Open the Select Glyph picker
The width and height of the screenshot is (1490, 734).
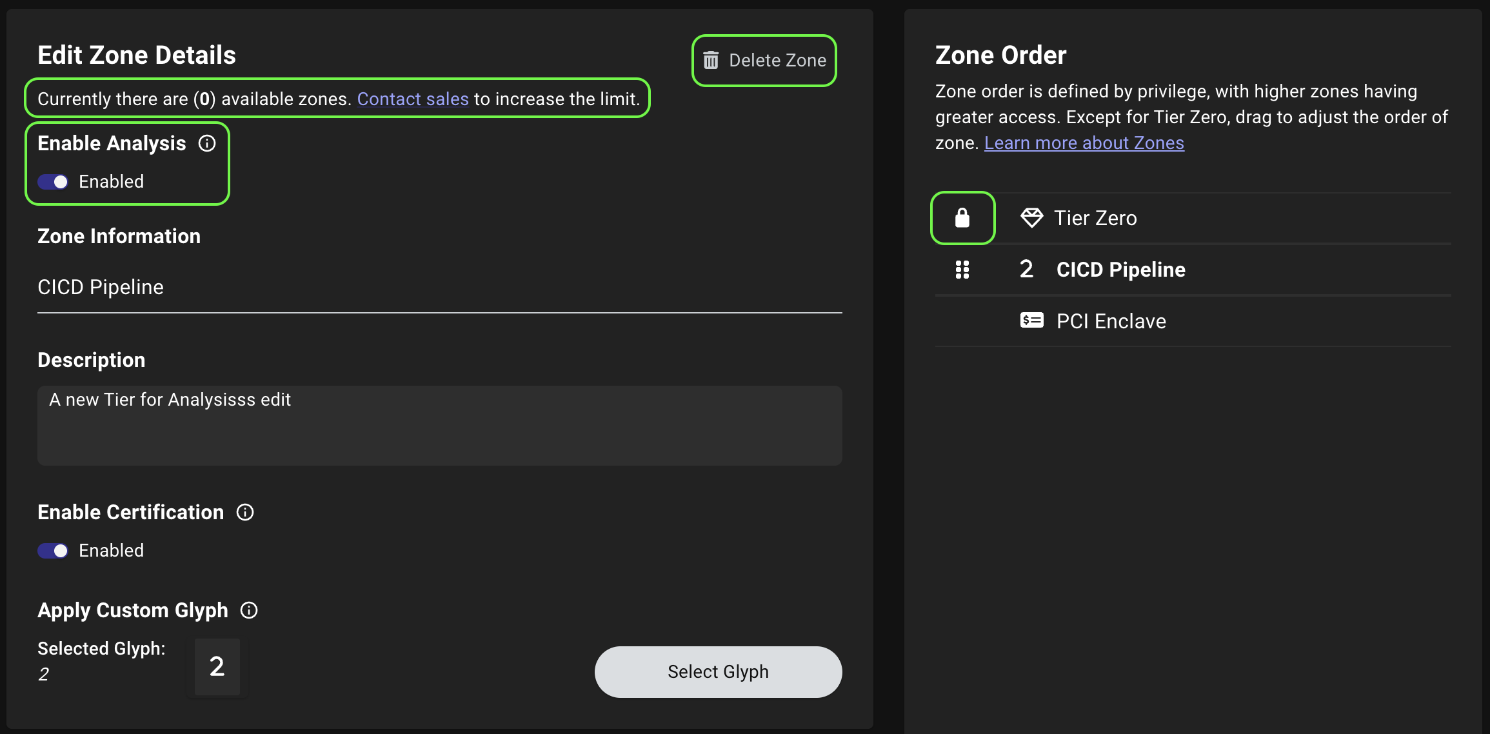coord(718,671)
